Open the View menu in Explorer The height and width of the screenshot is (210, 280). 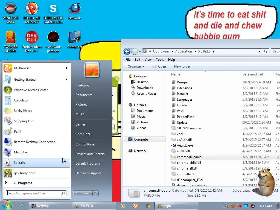(x=148, y=60)
